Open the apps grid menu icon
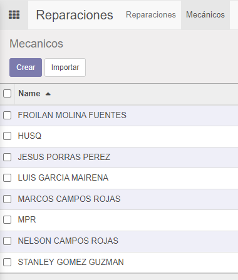 [14, 15]
